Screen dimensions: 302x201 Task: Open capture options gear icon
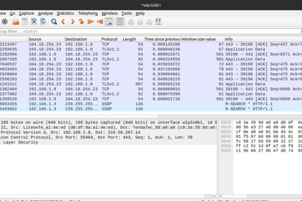pos(5,21)
